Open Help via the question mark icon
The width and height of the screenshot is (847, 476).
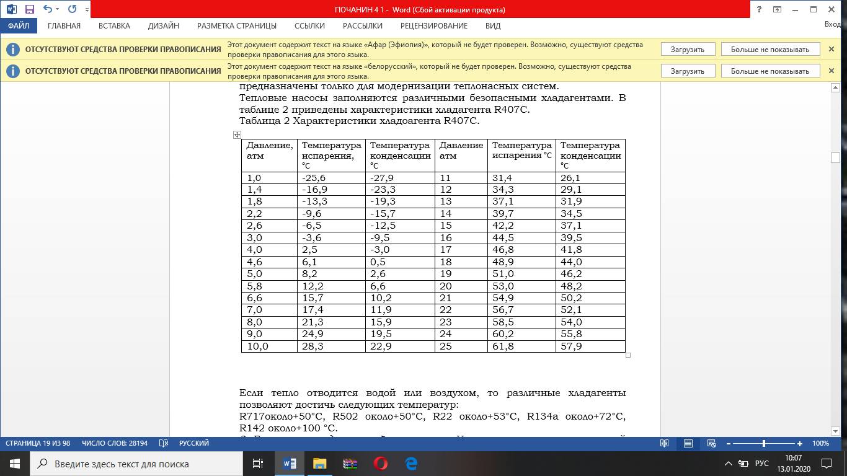coord(759,9)
